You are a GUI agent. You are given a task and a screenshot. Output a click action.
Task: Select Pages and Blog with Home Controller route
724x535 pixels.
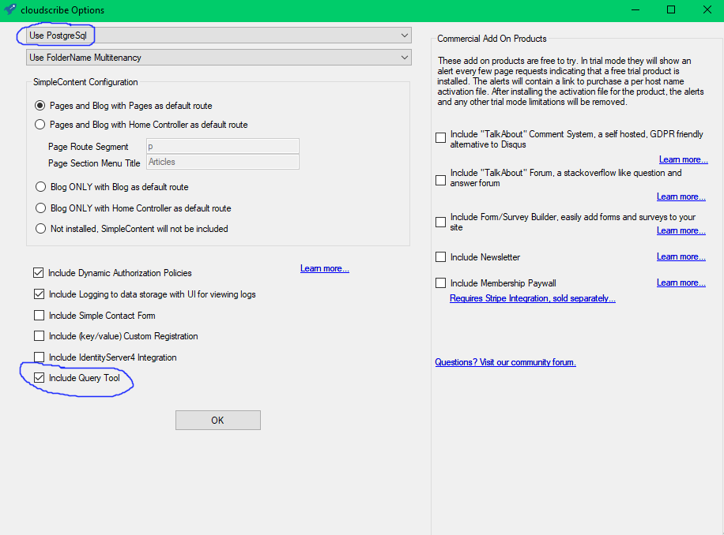(x=41, y=125)
